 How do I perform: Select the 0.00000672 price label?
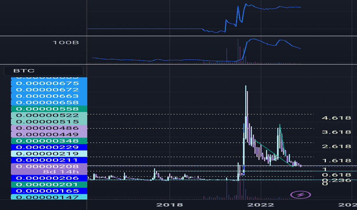49,90
